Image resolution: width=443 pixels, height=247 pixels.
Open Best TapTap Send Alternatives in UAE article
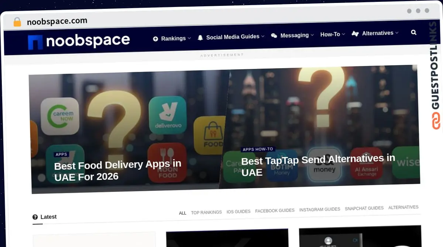318,165
